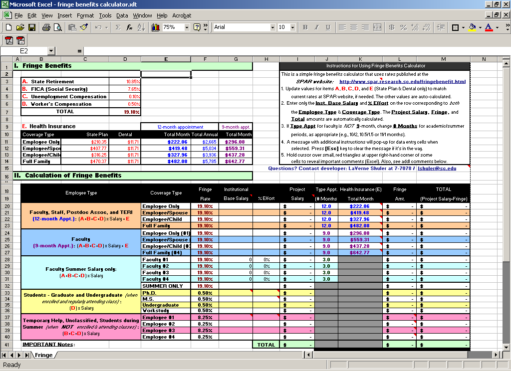Toggle Bold formatting
The image size is (511, 371).
pyautogui.click(x=305, y=27)
